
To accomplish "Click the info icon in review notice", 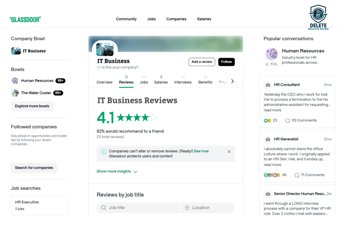I will tap(104, 152).
